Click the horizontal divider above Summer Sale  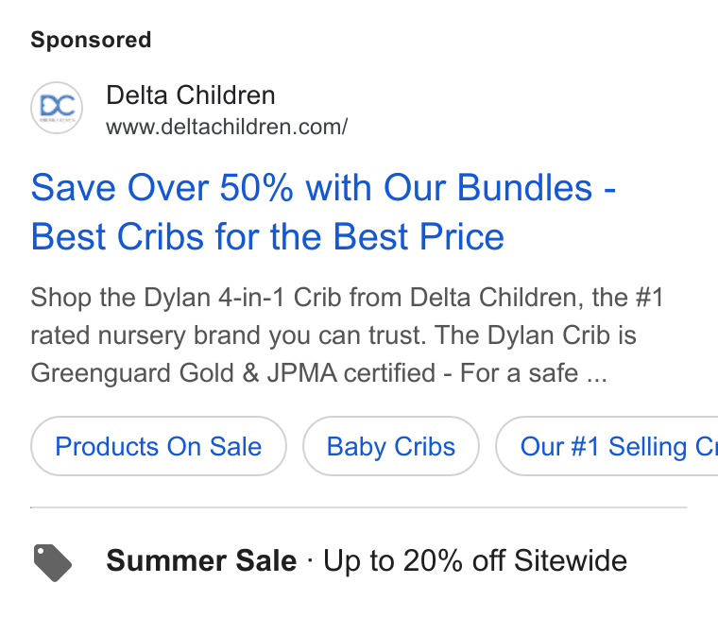click(x=359, y=507)
